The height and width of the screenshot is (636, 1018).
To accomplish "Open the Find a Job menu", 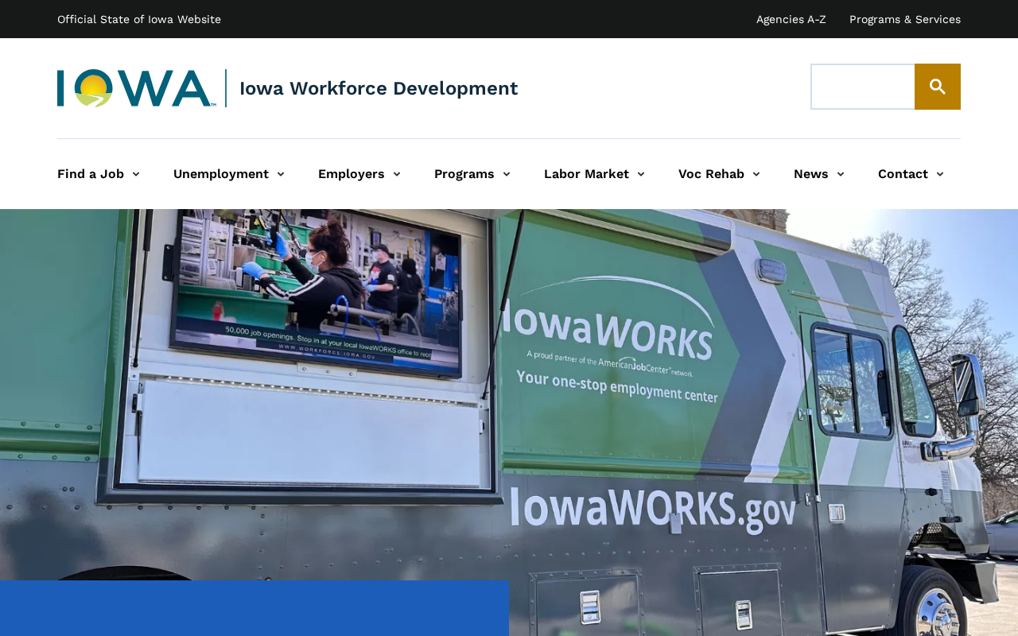I will [x=91, y=174].
